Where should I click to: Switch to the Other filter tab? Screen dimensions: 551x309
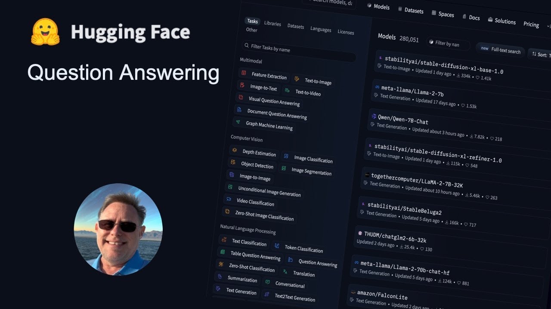[252, 30]
